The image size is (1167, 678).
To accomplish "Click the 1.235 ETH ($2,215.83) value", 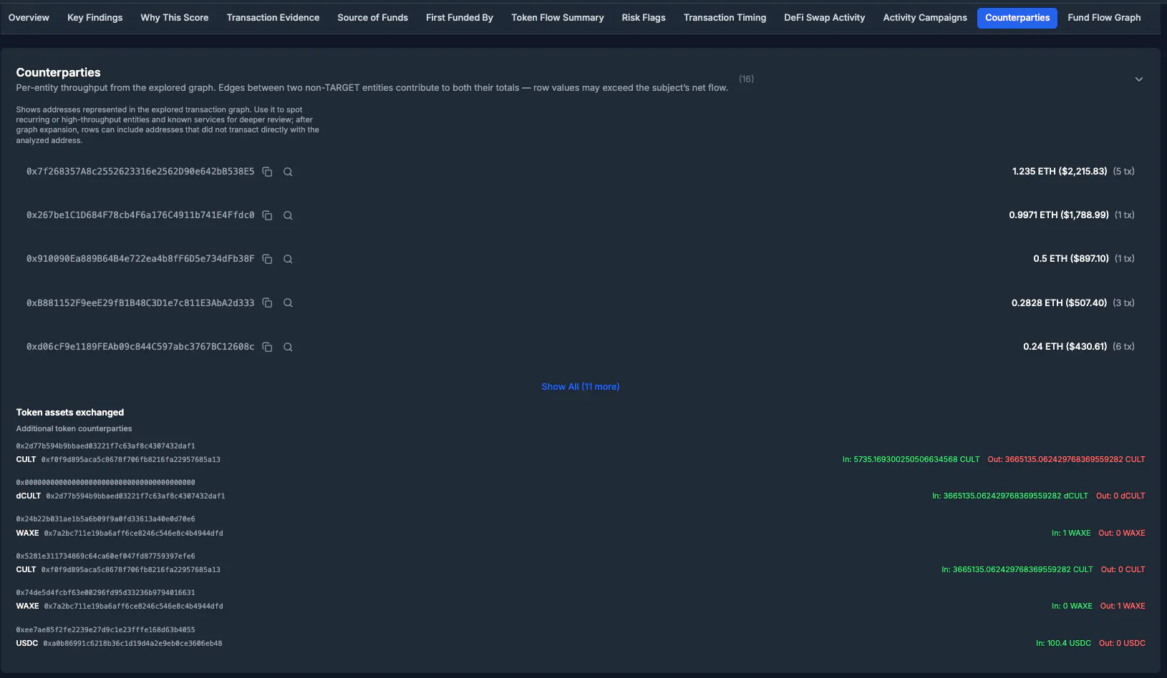I will tap(1060, 171).
